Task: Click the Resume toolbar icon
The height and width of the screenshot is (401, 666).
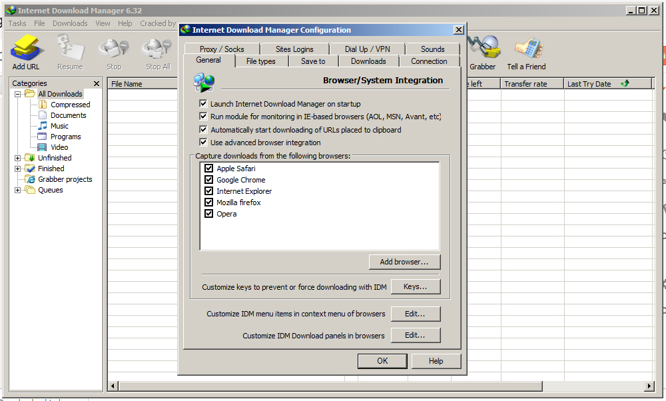Action: [x=70, y=47]
